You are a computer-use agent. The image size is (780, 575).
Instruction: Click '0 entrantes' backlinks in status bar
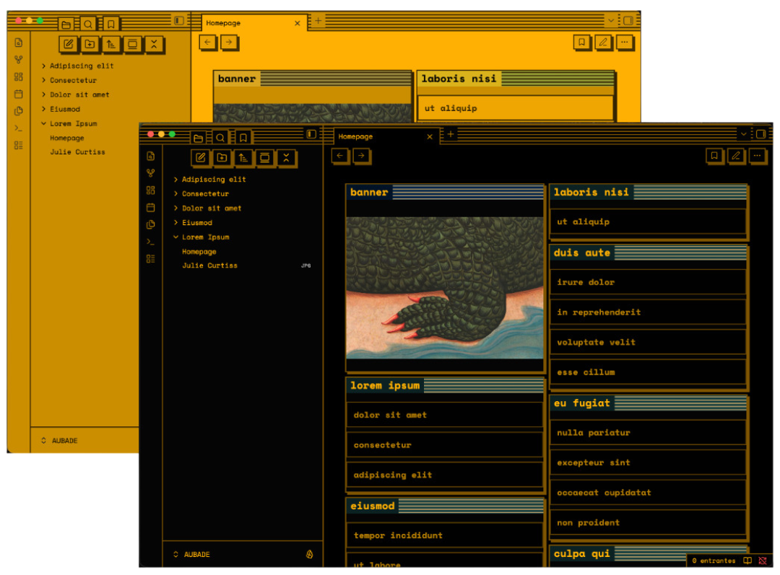coord(714,561)
